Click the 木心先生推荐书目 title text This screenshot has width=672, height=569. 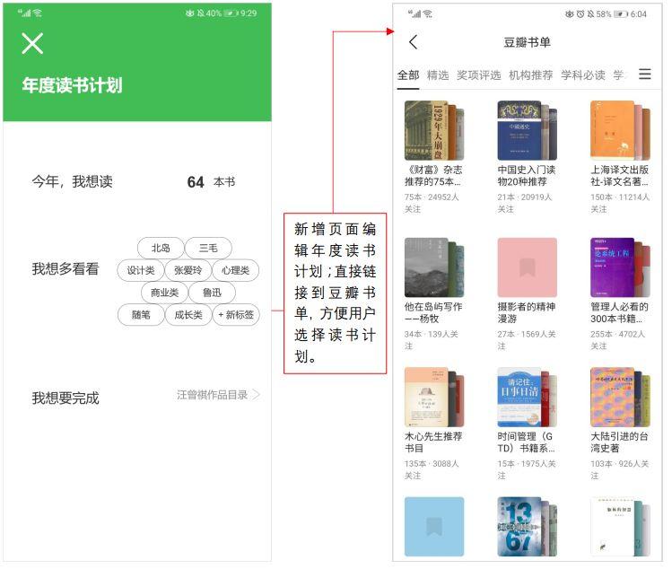click(x=433, y=442)
